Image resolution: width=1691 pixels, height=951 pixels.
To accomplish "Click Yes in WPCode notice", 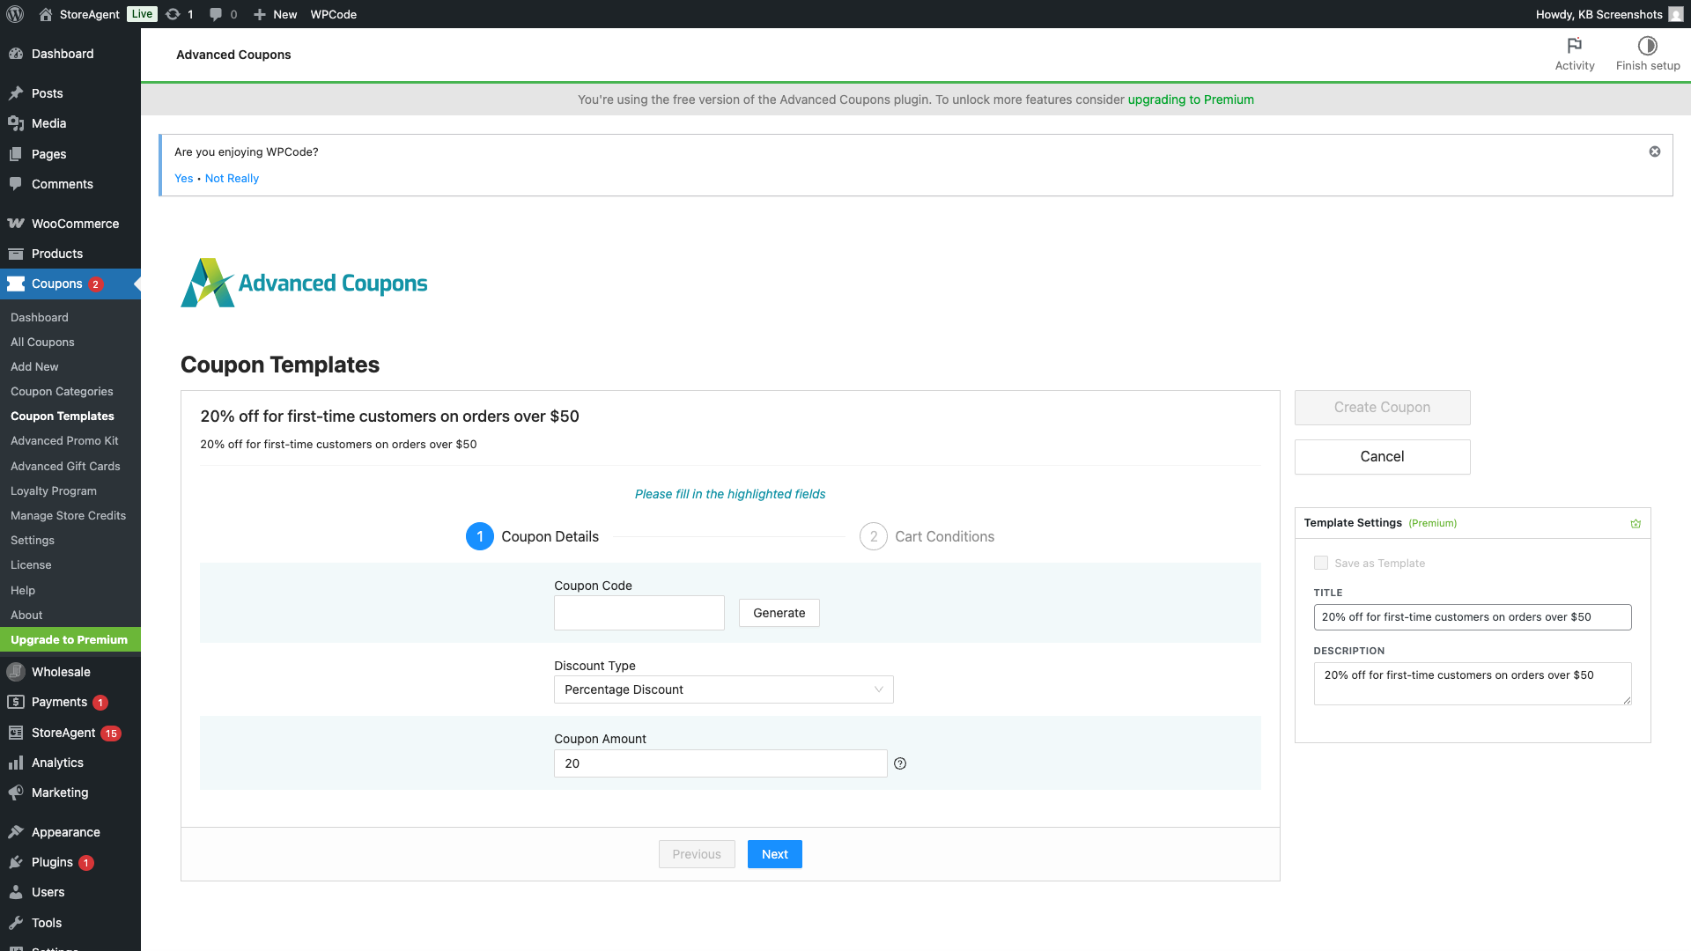I will (x=183, y=178).
